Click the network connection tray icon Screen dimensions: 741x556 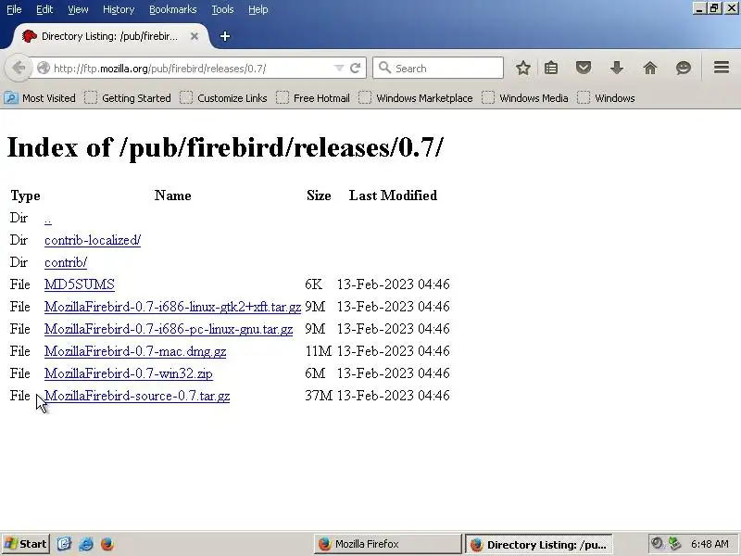tap(674, 543)
